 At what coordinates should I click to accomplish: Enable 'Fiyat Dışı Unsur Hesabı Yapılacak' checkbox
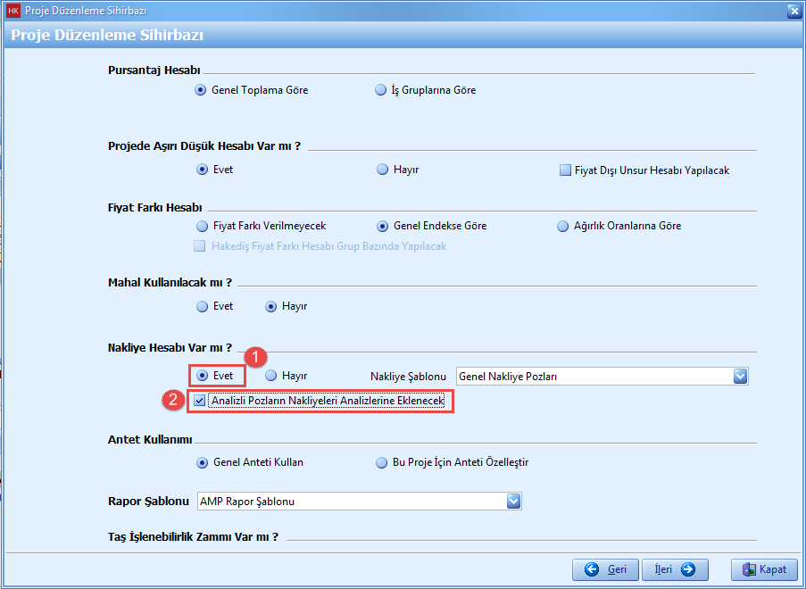pos(565,170)
